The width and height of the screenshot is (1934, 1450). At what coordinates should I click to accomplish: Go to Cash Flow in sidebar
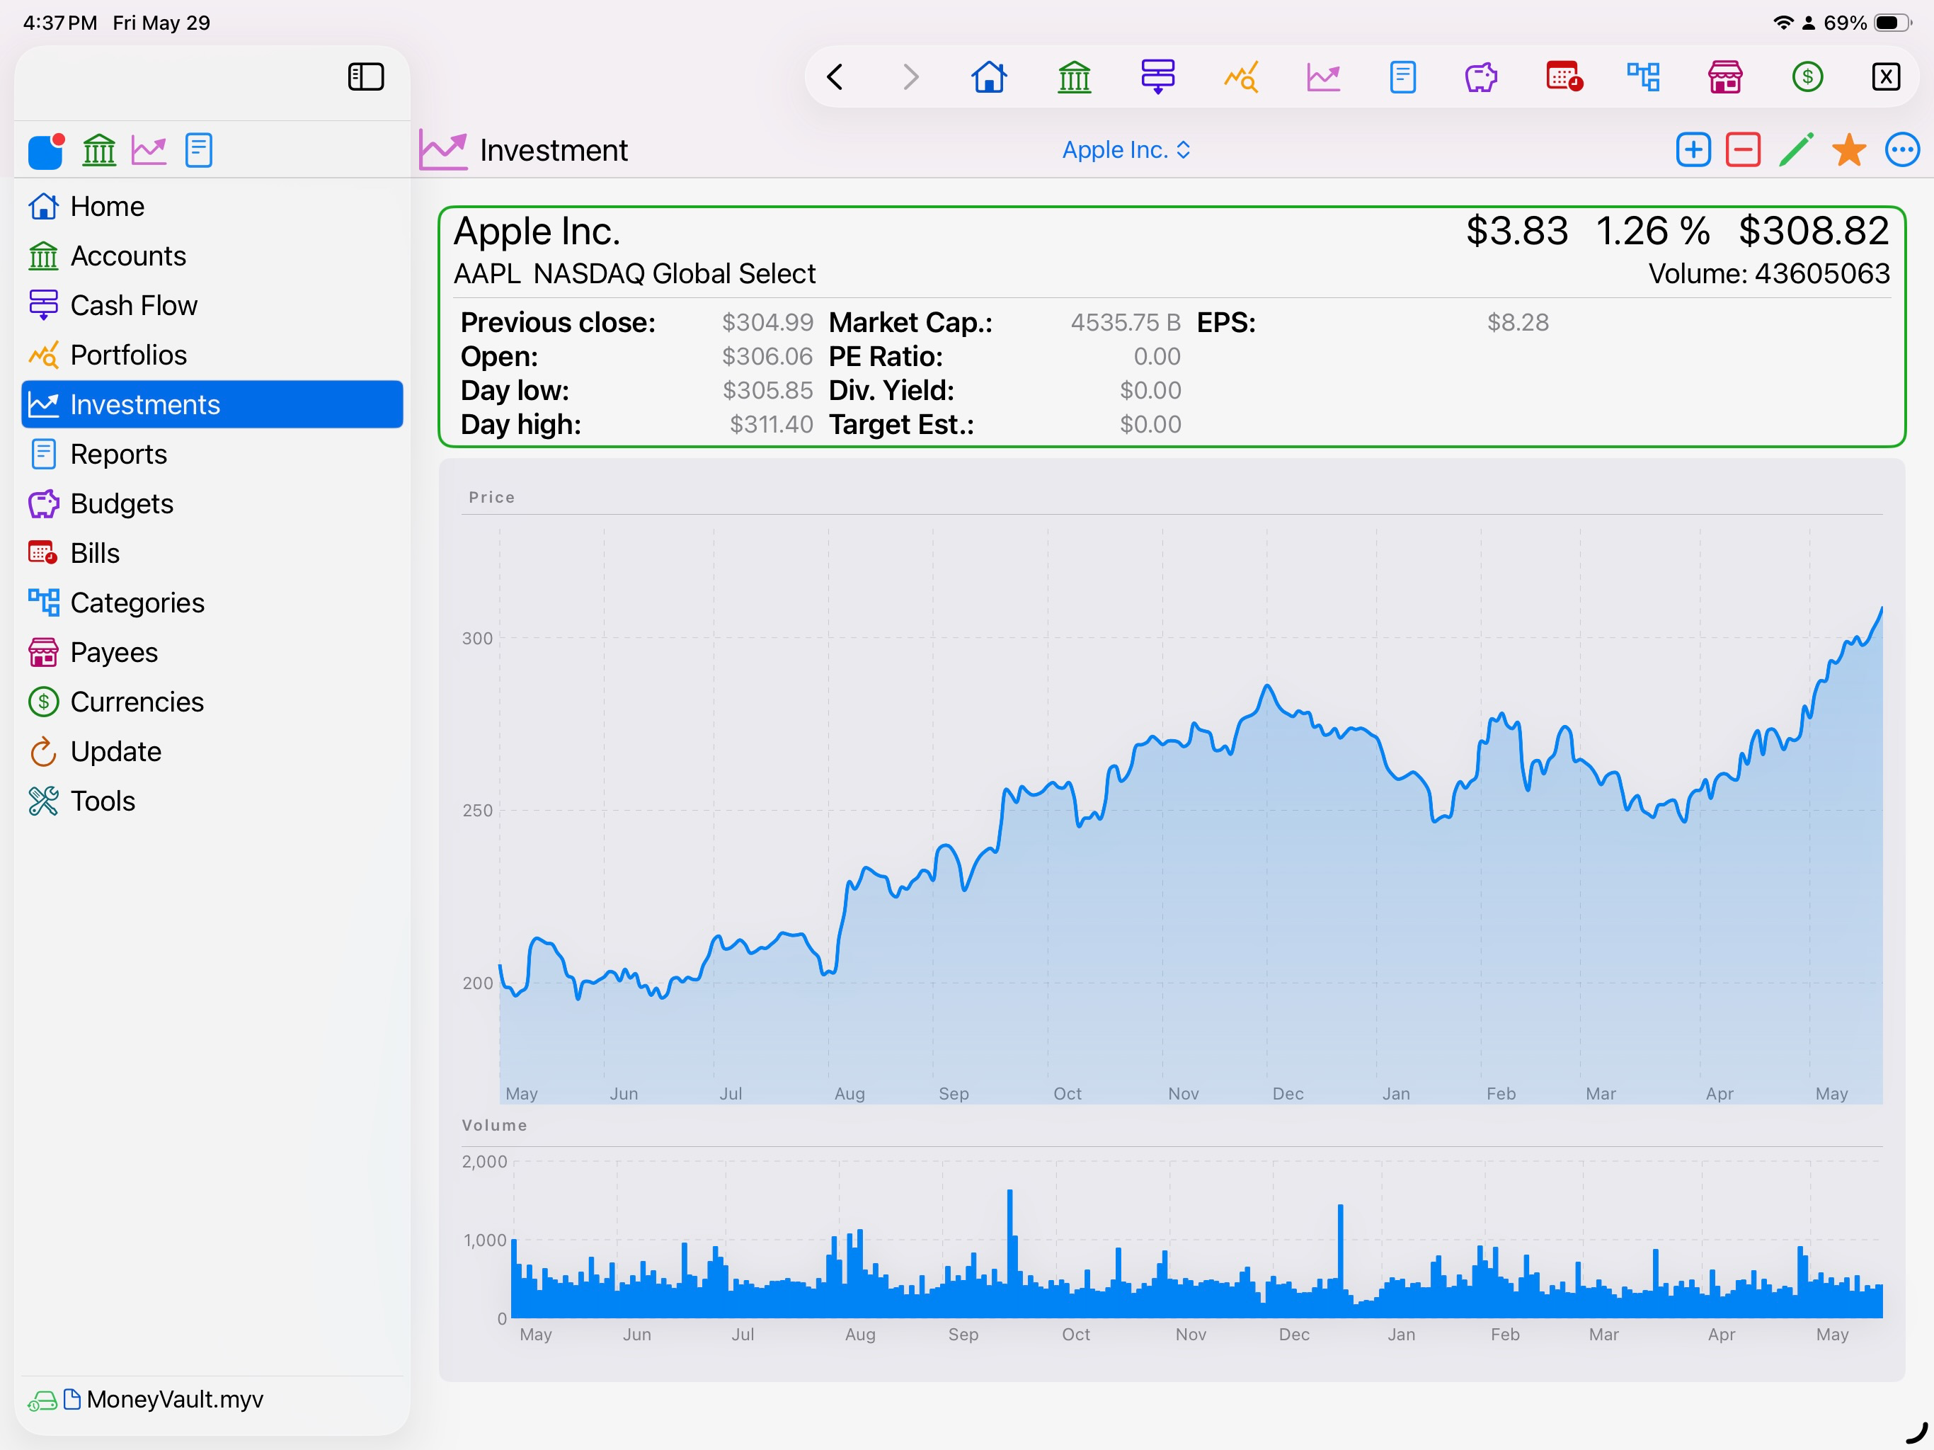pyautogui.click(x=212, y=305)
